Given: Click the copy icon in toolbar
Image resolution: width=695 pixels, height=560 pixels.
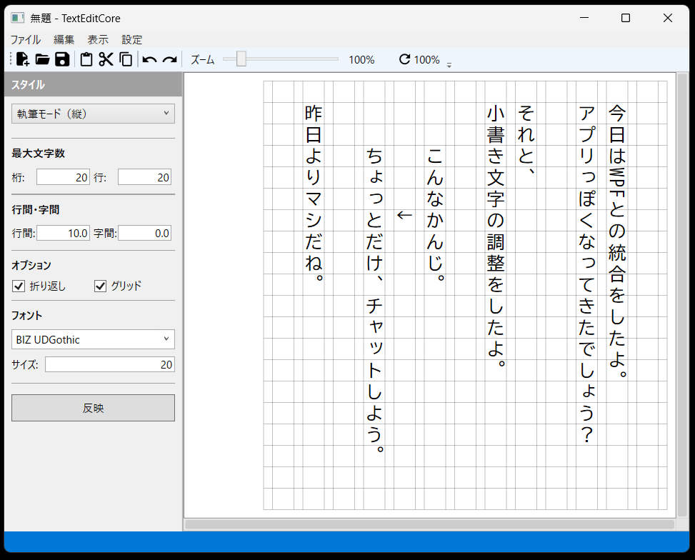Looking at the screenshot, I should pos(126,60).
